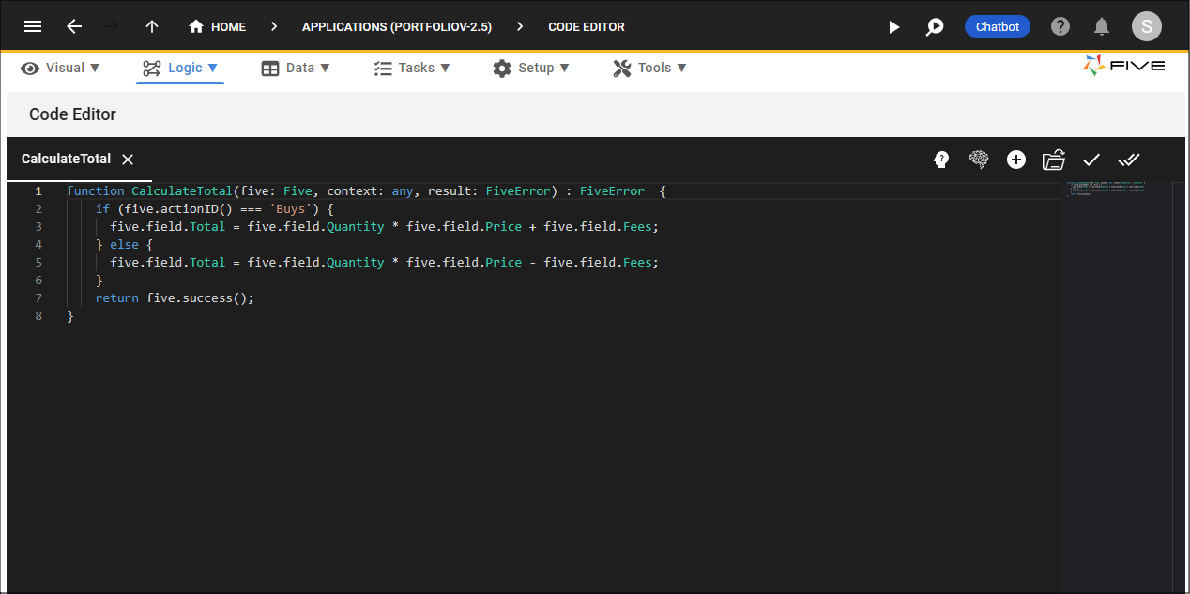
Task: Save all with the double checkmark
Action: tap(1129, 160)
